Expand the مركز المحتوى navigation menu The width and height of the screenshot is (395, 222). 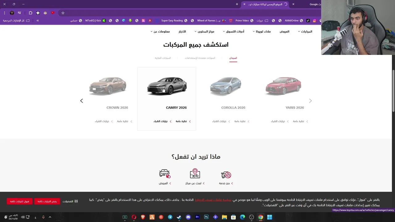[x=204, y=31]
